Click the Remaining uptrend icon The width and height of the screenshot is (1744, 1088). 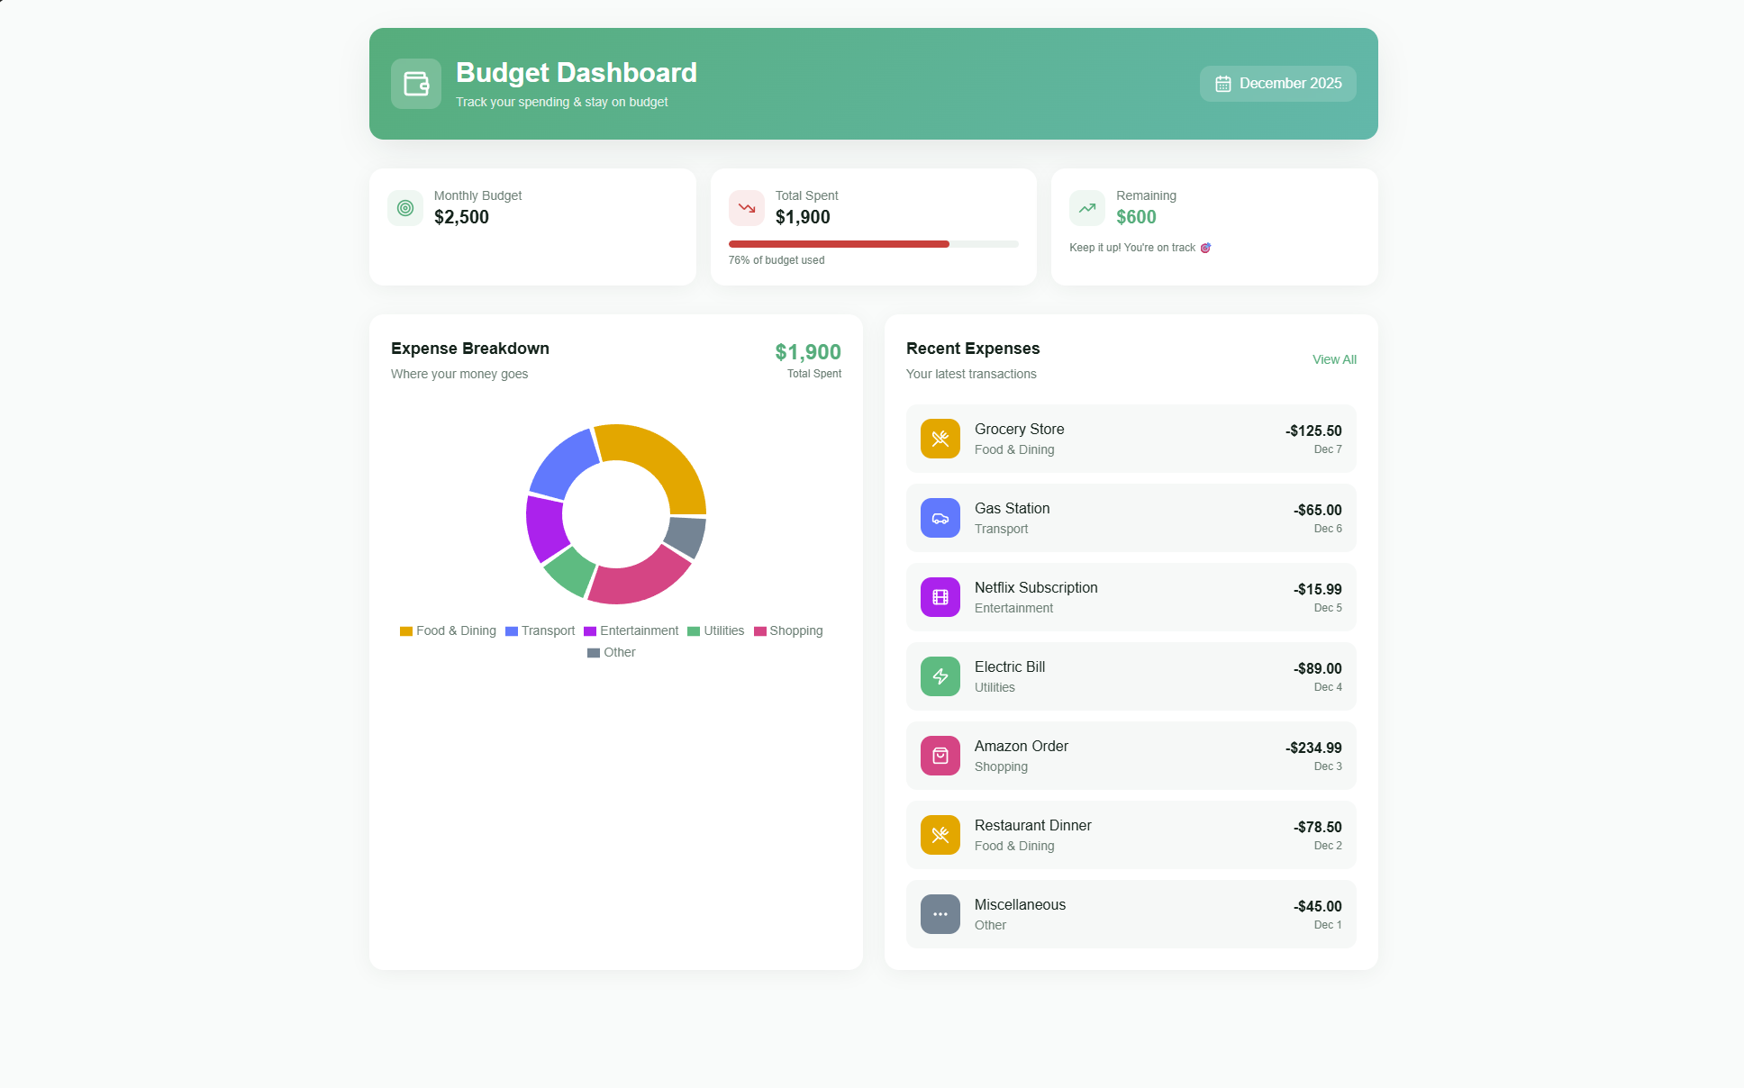(1087, 208)
